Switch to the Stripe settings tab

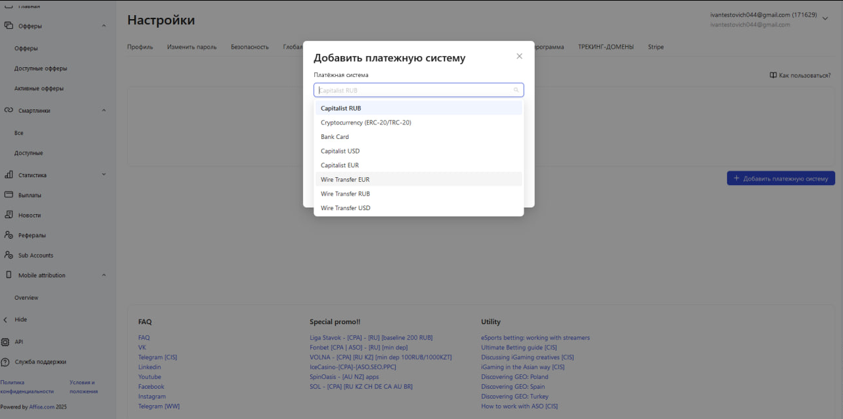point(655,47)
